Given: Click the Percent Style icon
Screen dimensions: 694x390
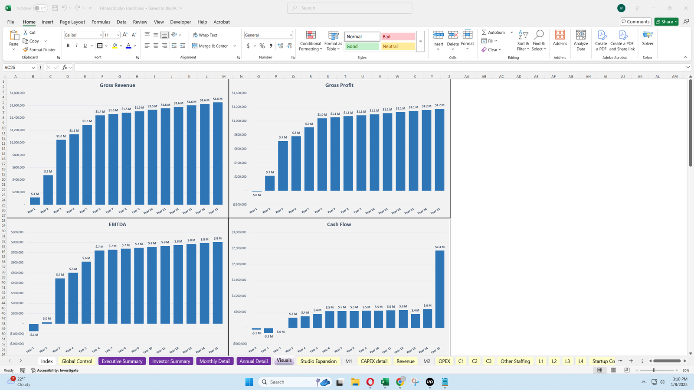Looking at the screenshot, I should point(262,46).
